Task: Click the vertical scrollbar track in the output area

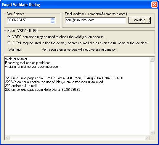Action: 152,96
